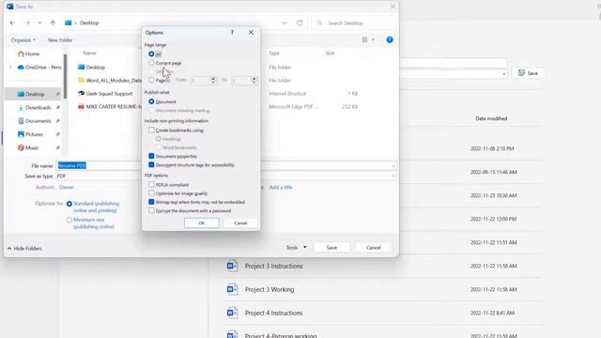Toggle Bitmap text when fonts not embedded
601x338 pixels.
[x=151, y=202]
